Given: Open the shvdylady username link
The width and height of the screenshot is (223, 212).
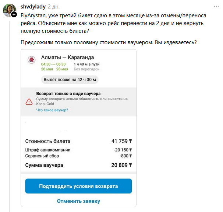Looking at the screenshot, I should [33, 7].
